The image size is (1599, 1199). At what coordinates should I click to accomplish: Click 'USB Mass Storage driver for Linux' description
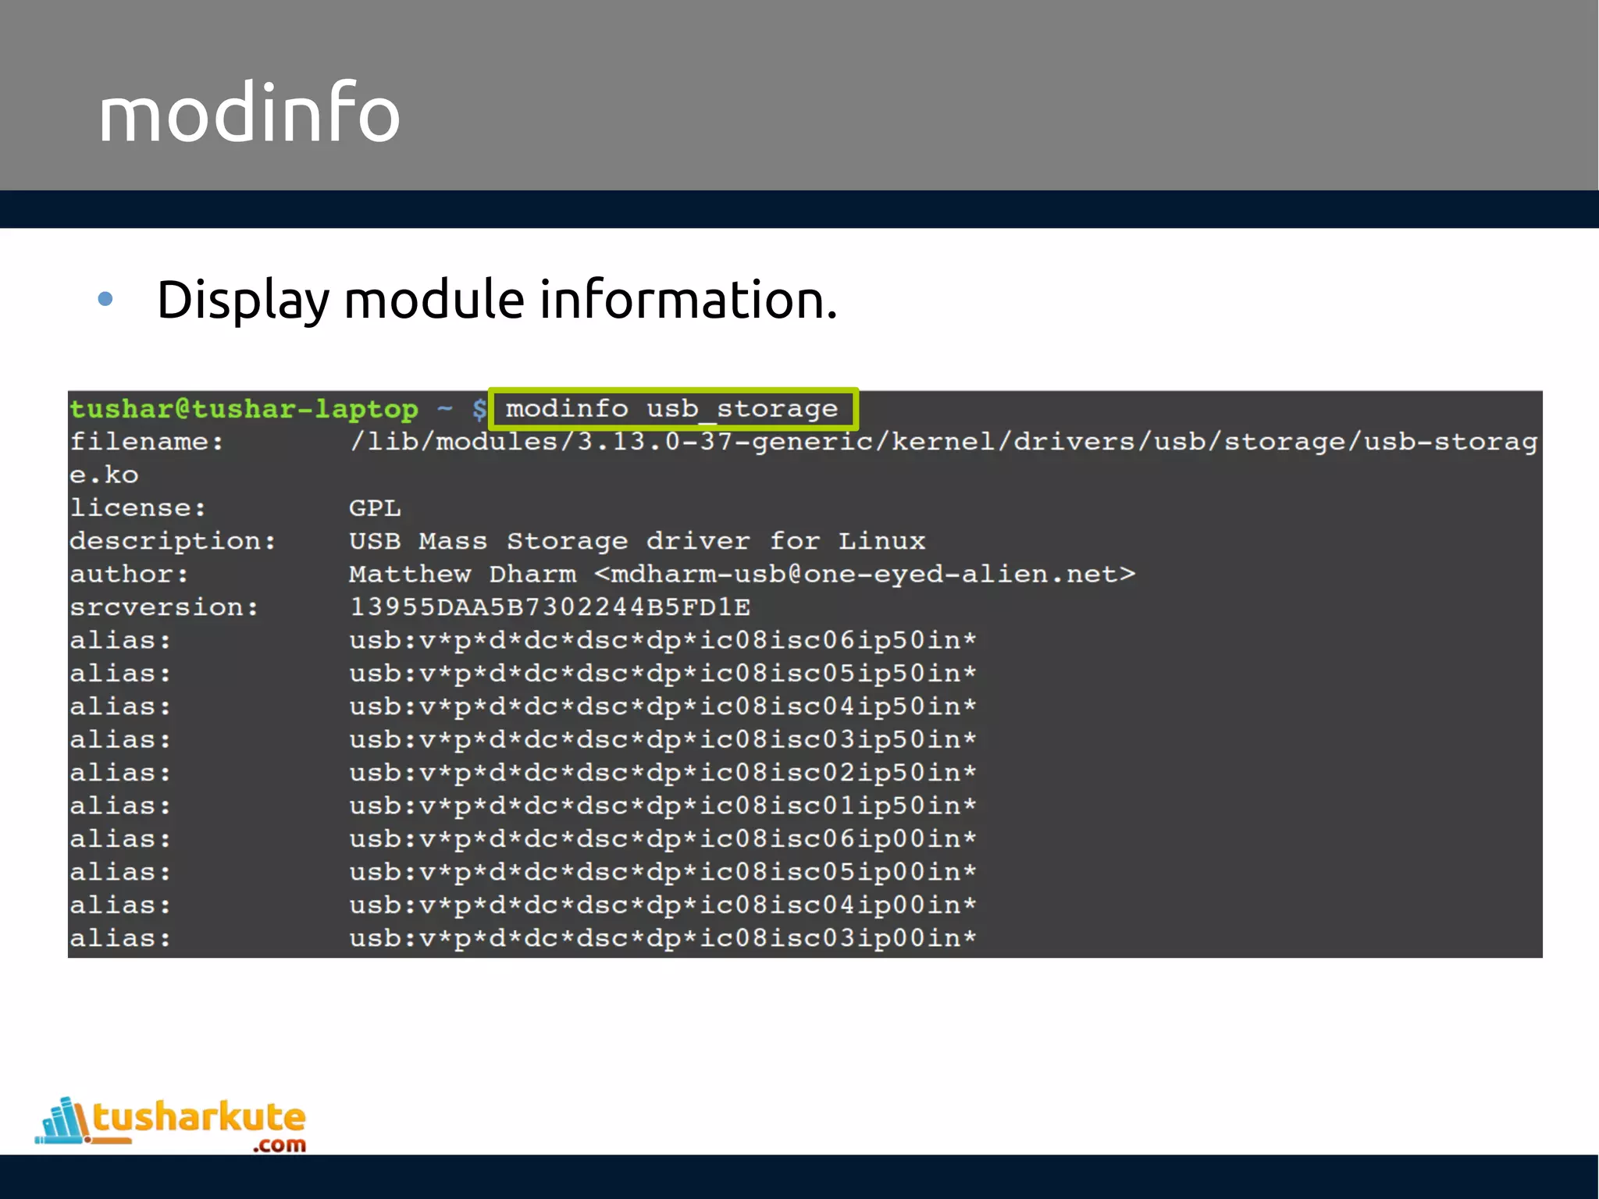(x=636, y=541)
